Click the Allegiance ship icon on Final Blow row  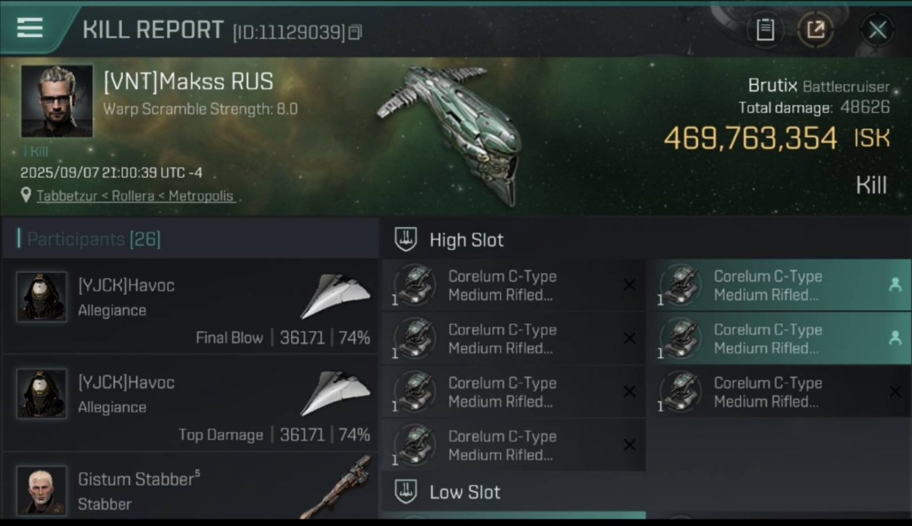[335, 295]
